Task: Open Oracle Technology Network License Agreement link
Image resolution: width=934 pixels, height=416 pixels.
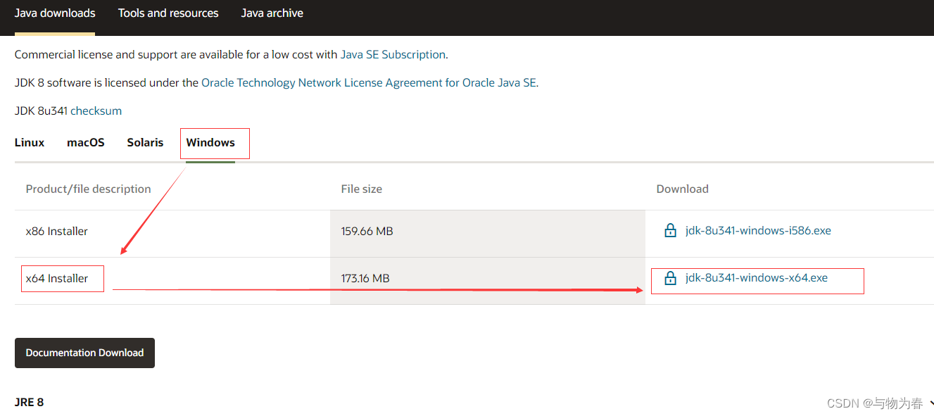Action: pyautogui.click(x=369, y=82)
